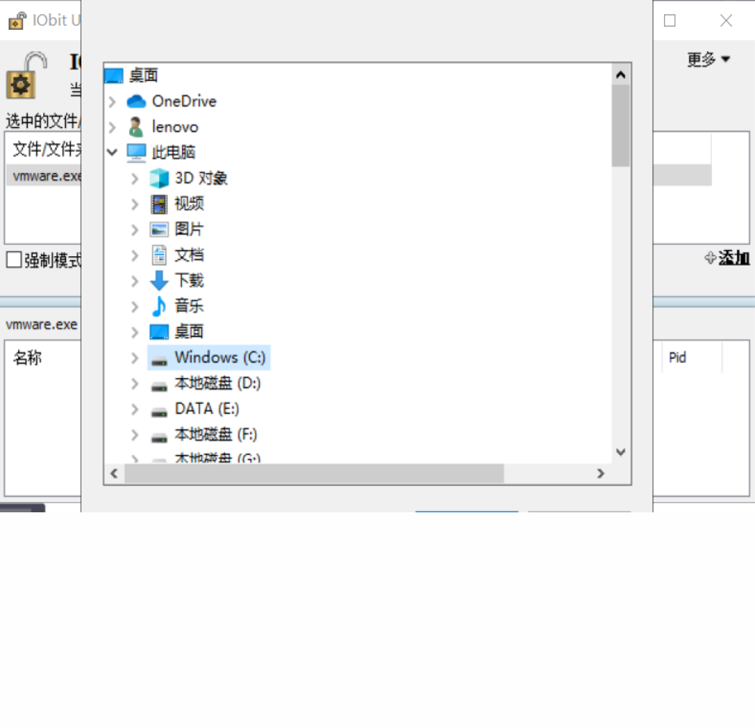Expand the 视频 folder node

point(135,205)
